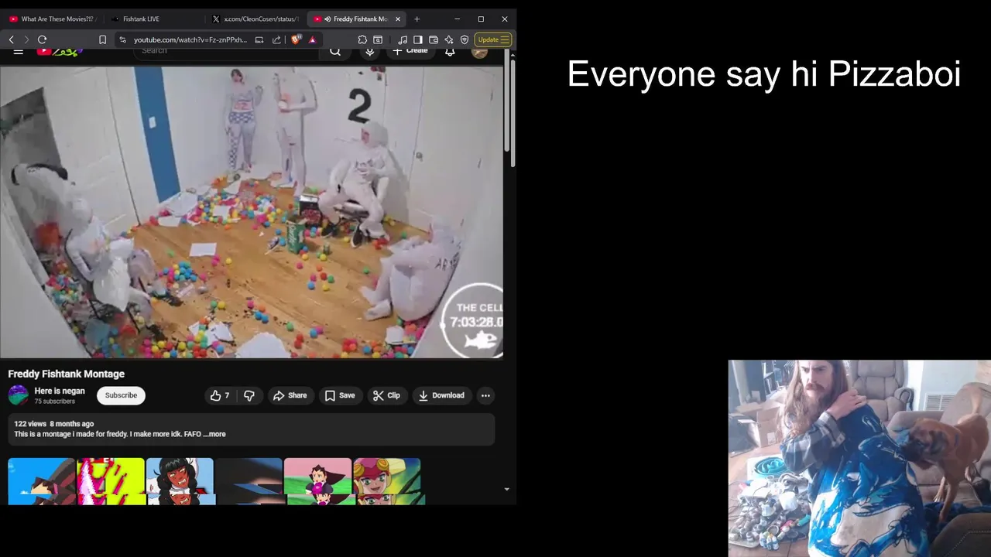
Task: Click the music note playlist icon
Action: coord(403,39)
